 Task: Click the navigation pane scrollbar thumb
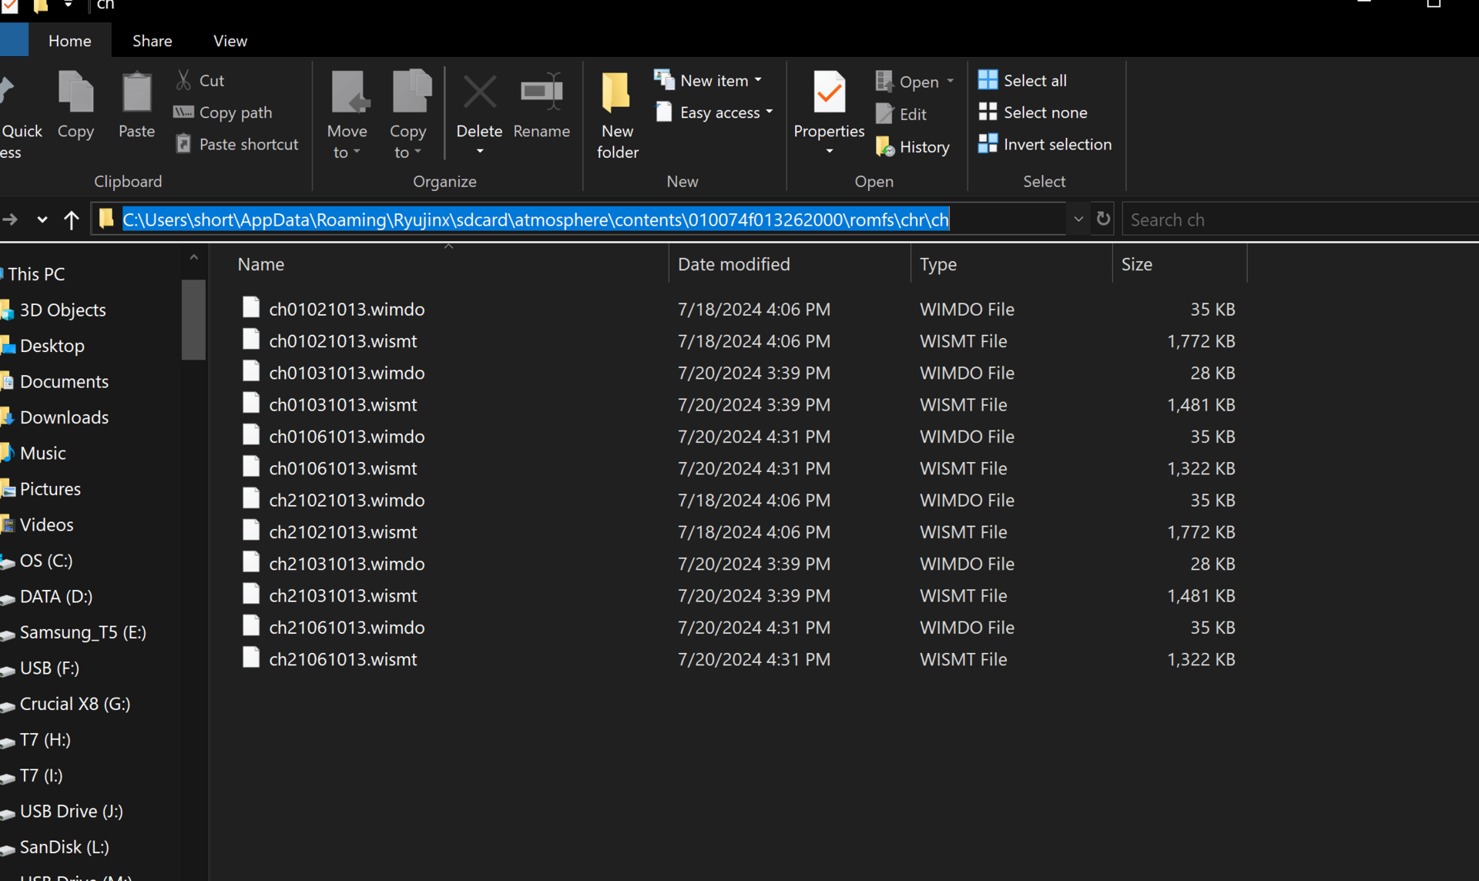coord(193,320)
